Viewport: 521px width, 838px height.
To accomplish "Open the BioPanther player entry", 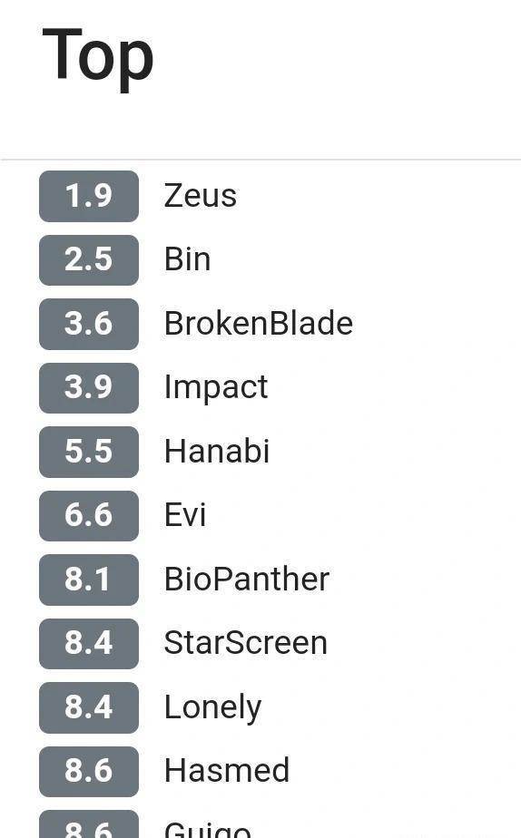I will [247, 580].
